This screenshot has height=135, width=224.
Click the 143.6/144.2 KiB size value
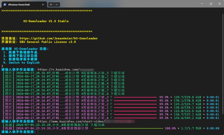coord(187,118)
